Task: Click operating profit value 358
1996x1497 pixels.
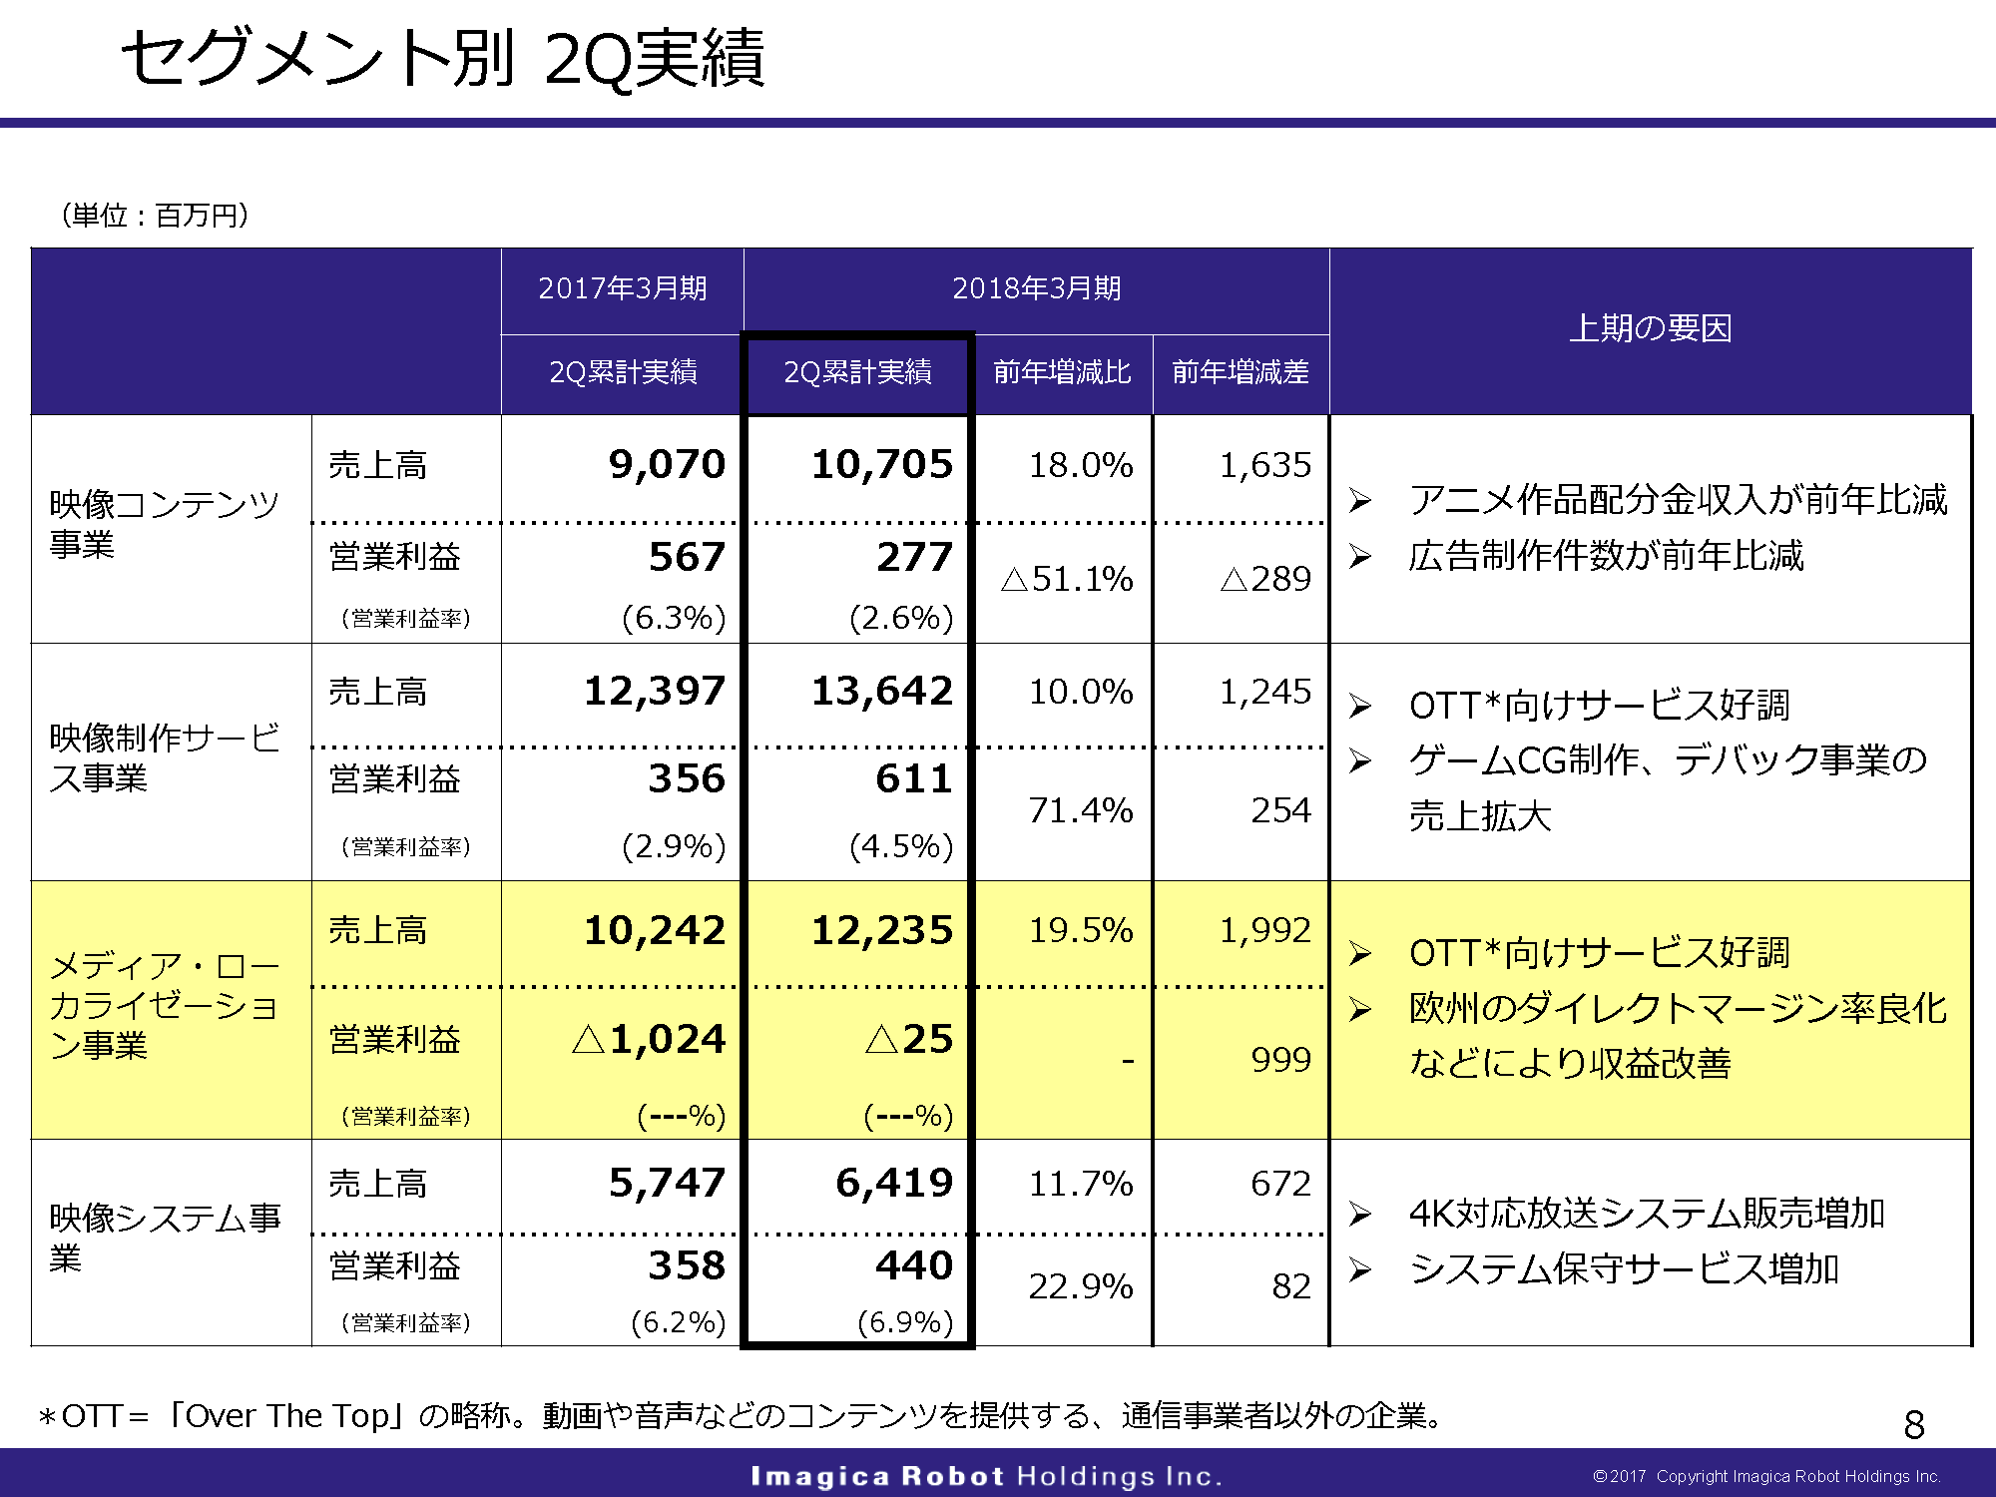Action: 687,1265
